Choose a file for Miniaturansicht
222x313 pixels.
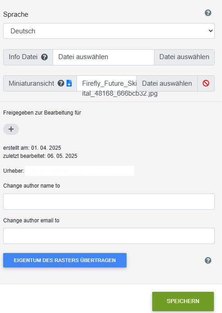click(167, 83)
